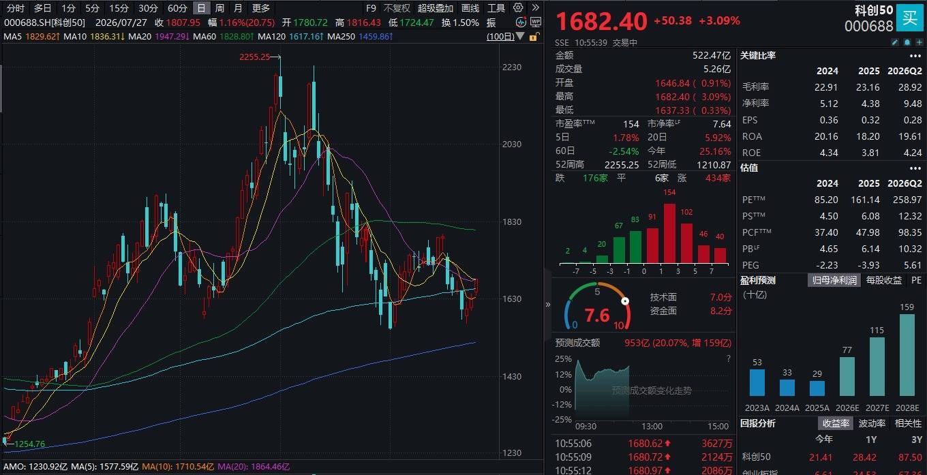The image size is (927, 475).
Task: Select the 60分 chart period tab
Action: pos(177,8)
